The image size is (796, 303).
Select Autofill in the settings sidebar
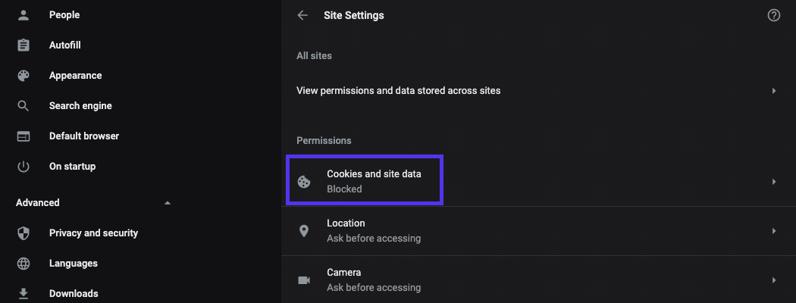[x=65, y=45]
